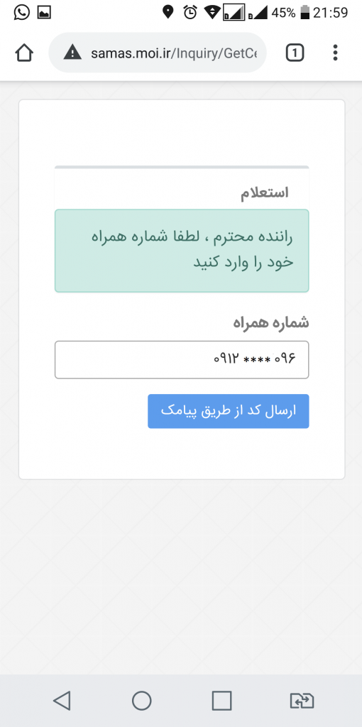Tap the screen switch icon in navigation bar
The height and width of the screenshot is (727, 362).
tap(302, 701)
